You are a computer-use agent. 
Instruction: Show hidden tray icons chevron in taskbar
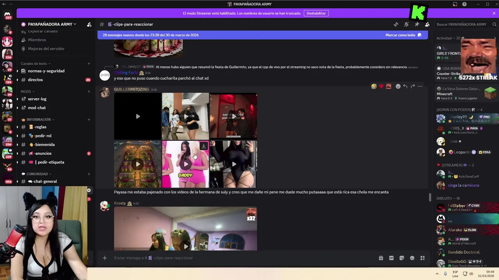pos(437,274)
